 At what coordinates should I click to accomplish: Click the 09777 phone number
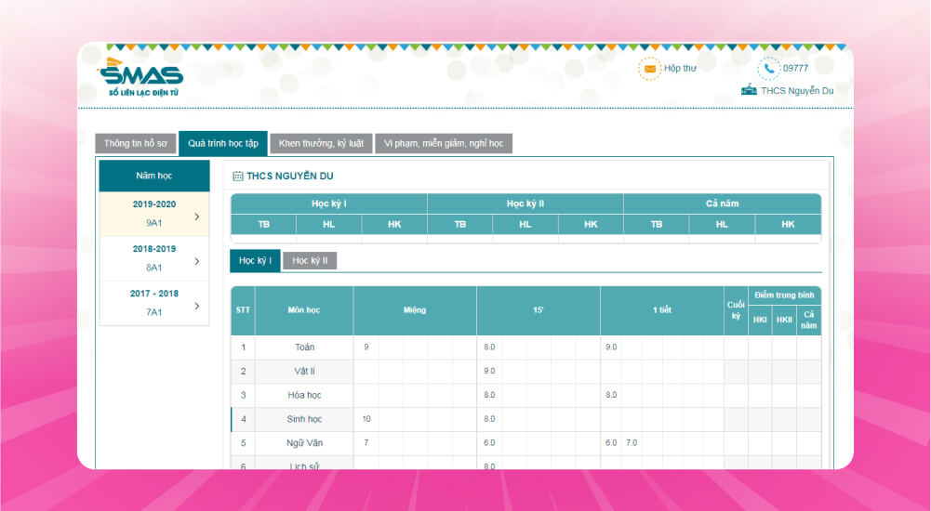click(795, 68)
